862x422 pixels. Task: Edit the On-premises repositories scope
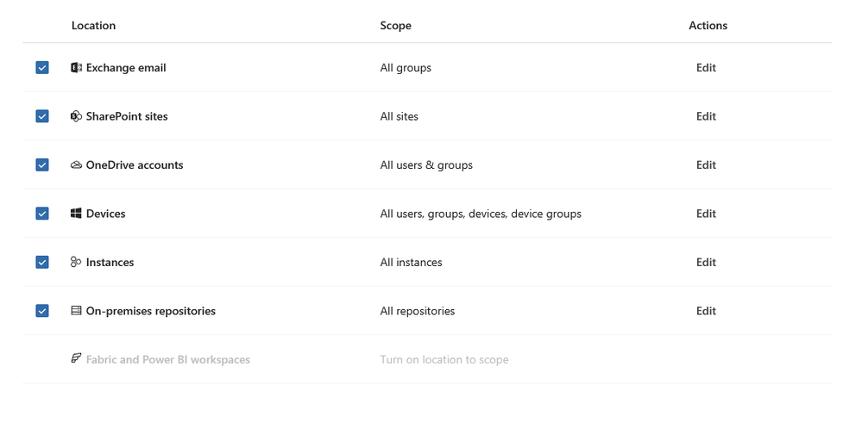click(706, 311)
